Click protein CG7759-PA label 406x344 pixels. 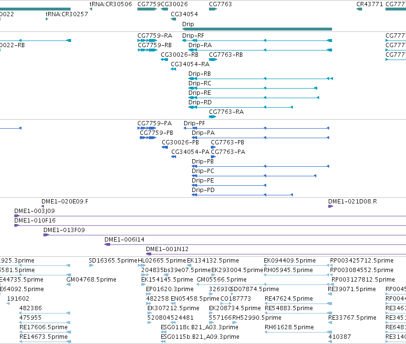[155, 123]
